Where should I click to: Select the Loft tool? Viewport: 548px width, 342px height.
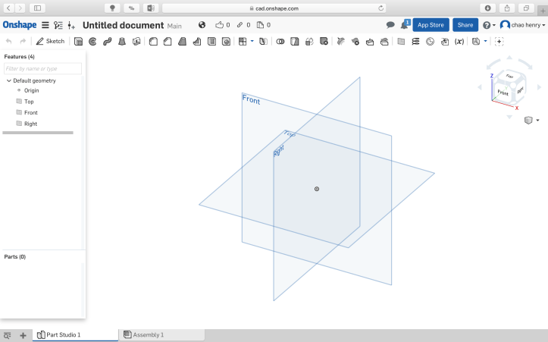click(x=121, y=41)
